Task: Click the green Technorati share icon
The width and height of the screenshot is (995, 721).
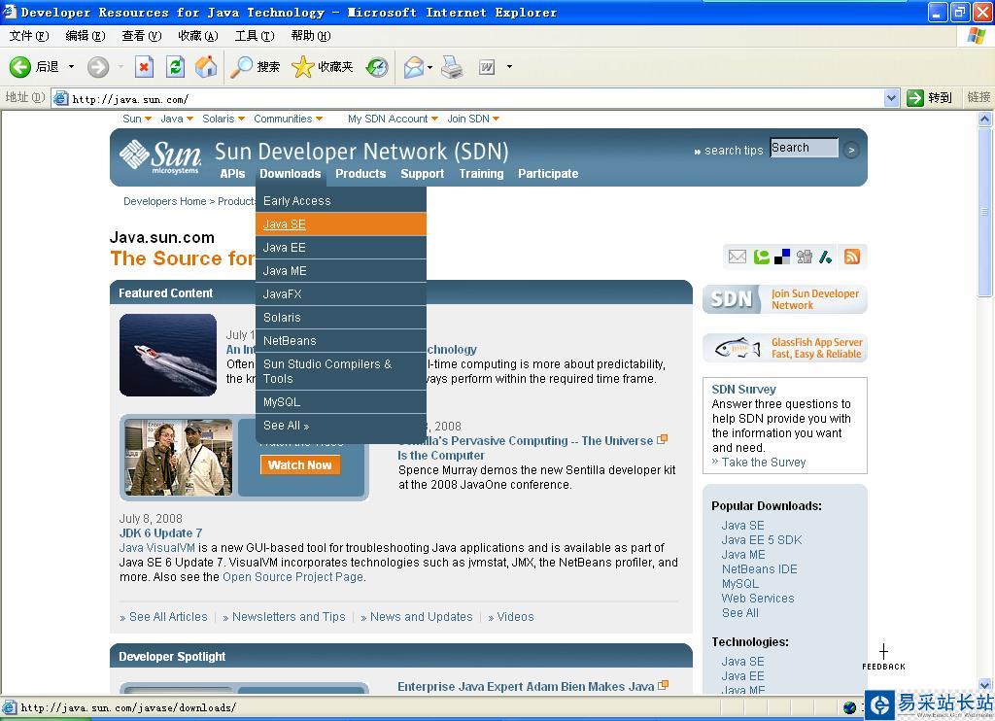Action: tap(761, 257)
